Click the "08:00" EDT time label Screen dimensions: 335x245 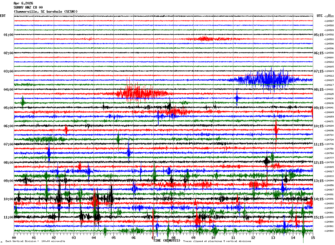pyautogui.click(x=9, y=163)
